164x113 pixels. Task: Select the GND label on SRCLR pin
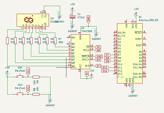[x=99, y=57]
